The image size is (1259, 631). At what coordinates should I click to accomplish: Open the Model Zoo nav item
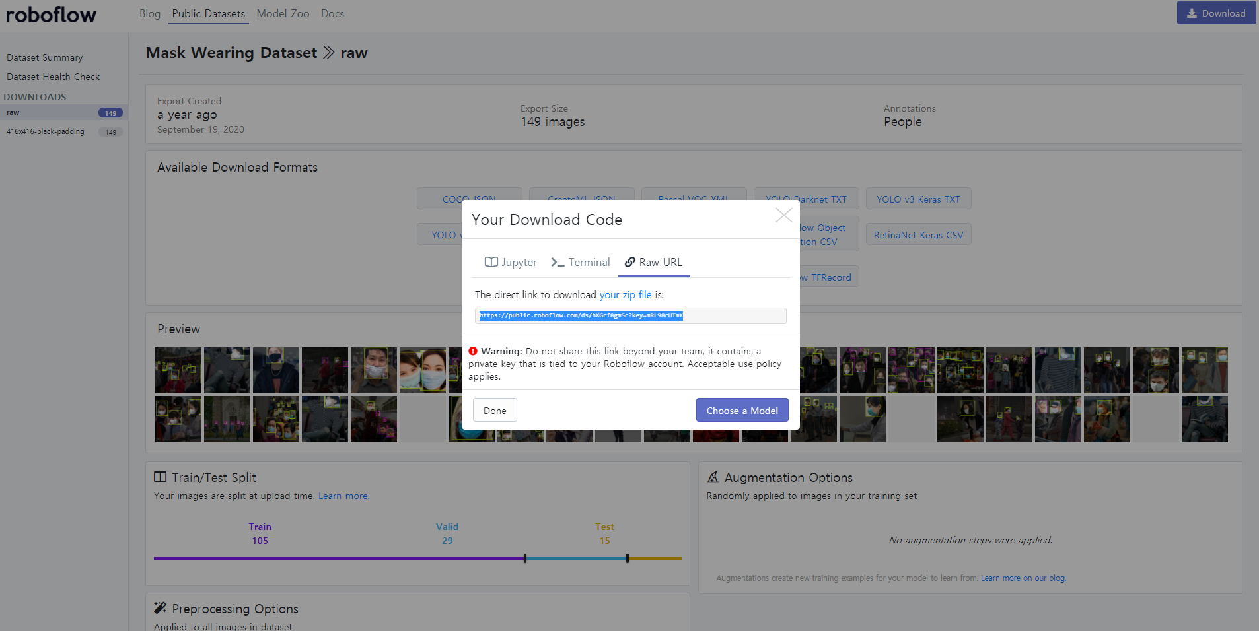pos(283,13)
